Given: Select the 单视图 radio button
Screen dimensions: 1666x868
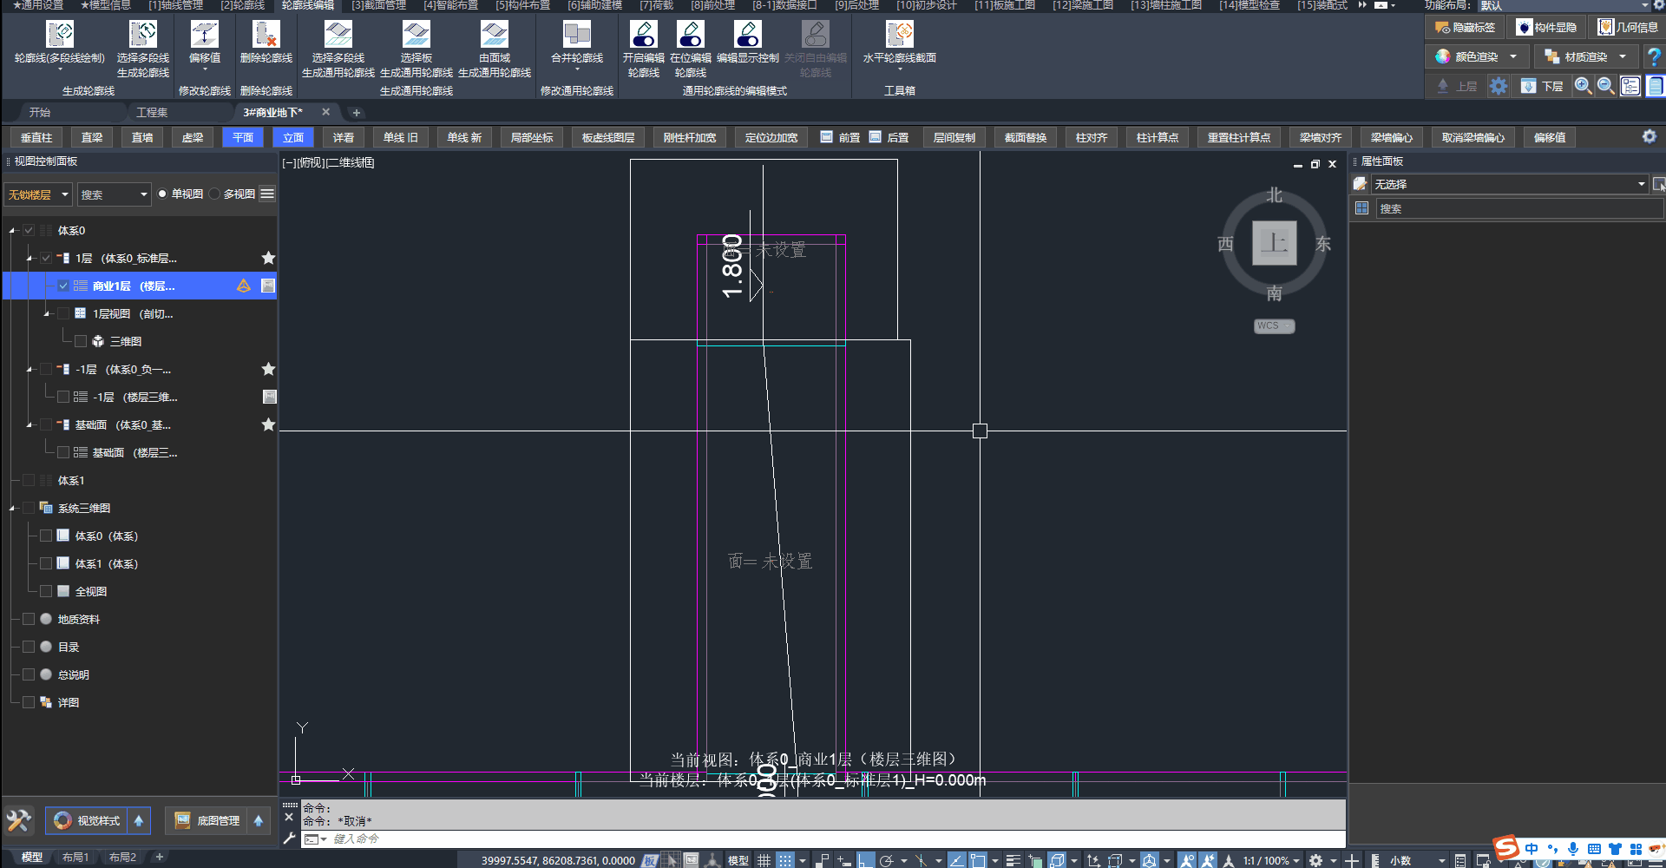Looking at the screenshot, I should [162, 194].
